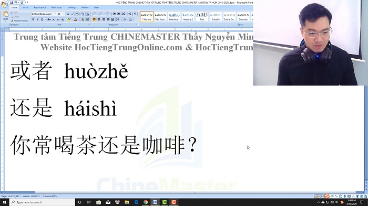
Task: Grow font size with A-up icon
Action: coord(68,14)
